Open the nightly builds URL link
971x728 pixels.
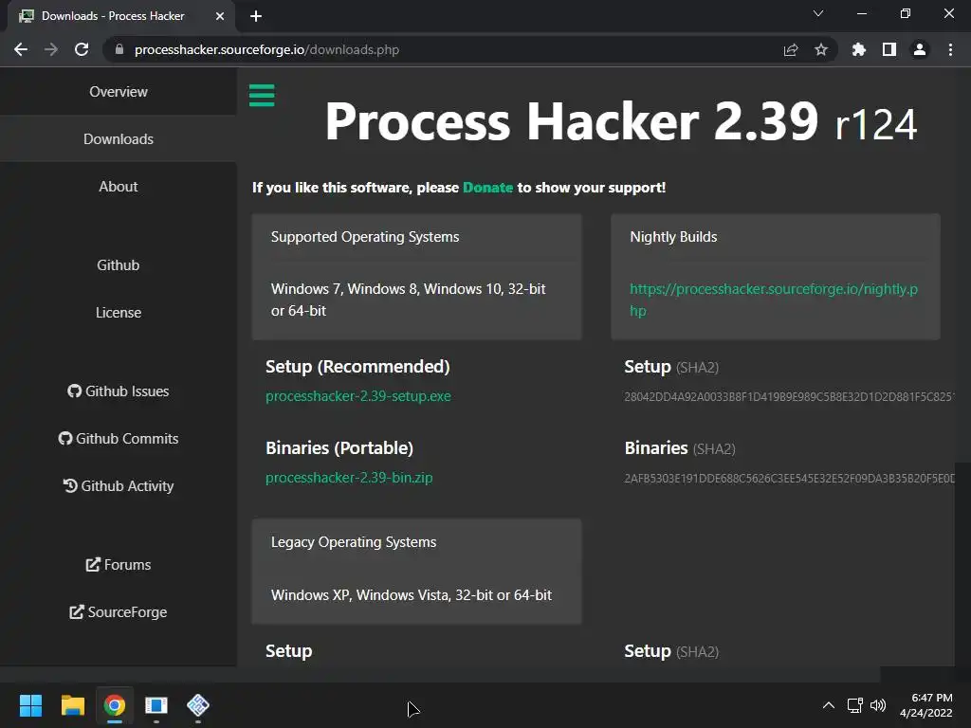[773, 300]
